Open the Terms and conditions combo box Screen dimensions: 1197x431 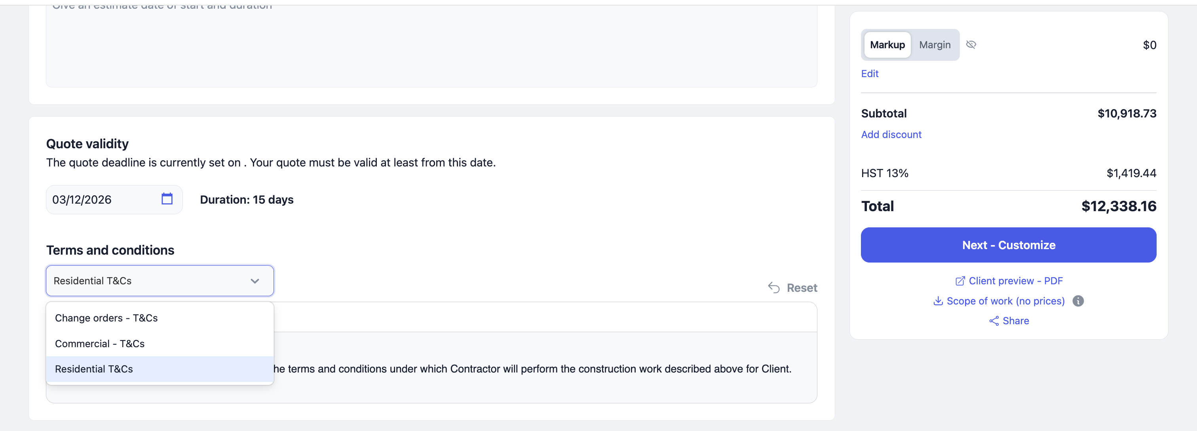point(160,281)
